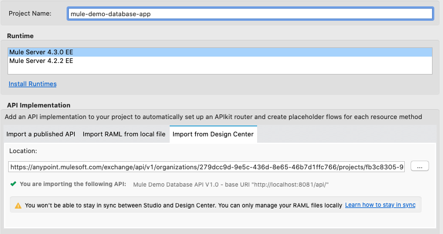Switch to Import RAML from local file tab

(x=124, y=134)
